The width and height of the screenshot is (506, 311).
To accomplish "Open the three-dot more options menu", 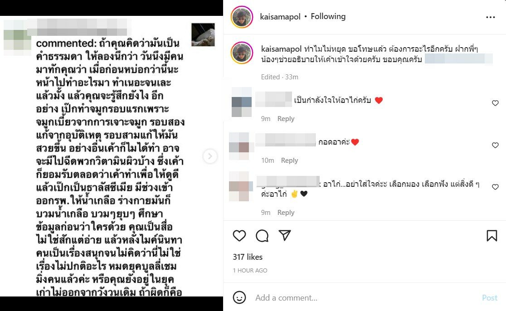I will pyautogui.click(x=490, y=17).
